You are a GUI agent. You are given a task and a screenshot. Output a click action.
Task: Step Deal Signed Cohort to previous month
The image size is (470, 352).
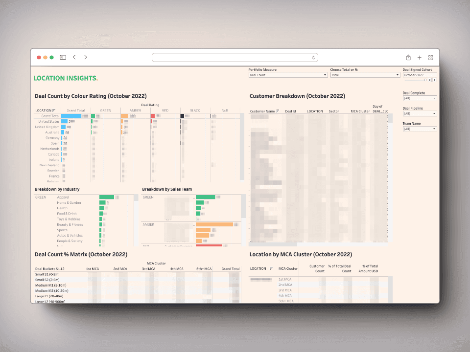430,80
